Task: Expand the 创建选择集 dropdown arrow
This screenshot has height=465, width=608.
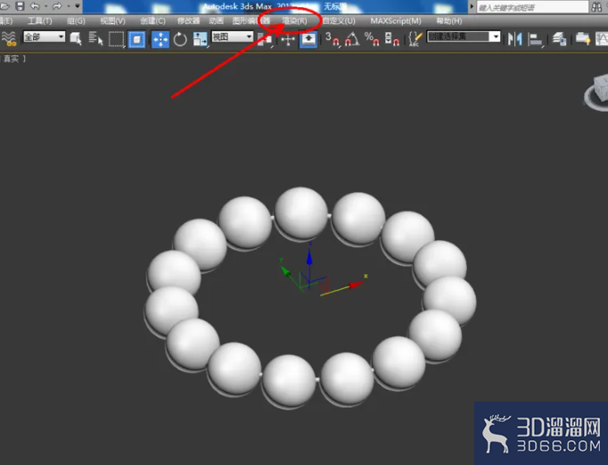Action: point(495,37)
